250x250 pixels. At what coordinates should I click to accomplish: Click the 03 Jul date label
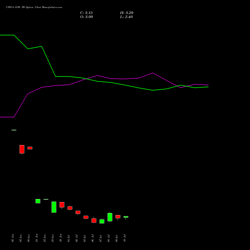pyautogui.click(x=84, y=238)
